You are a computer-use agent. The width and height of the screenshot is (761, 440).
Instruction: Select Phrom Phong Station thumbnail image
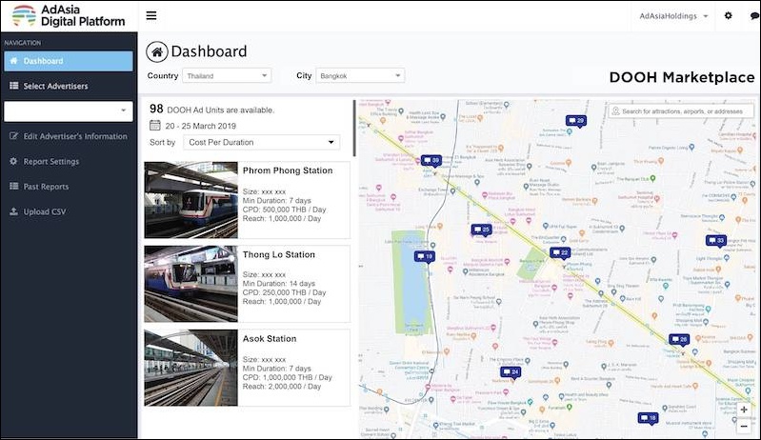(190, 200)
